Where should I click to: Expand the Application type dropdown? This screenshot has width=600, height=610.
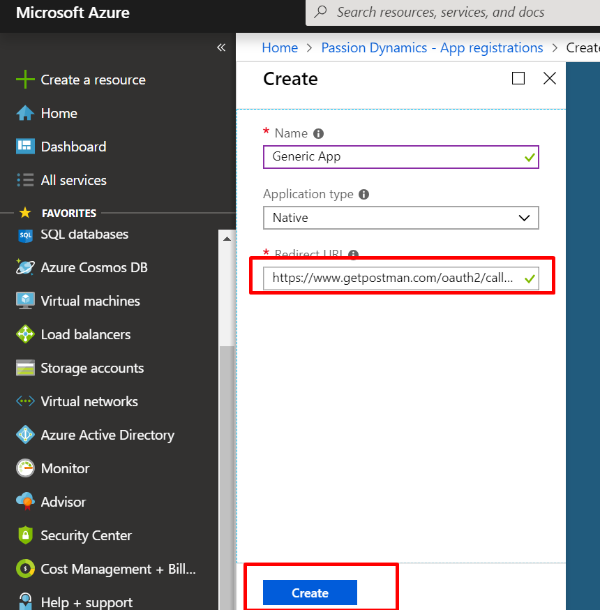[400, 218]
